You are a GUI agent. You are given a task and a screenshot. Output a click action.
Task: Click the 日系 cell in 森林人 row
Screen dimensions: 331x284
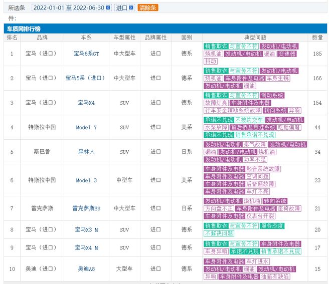coord(187,152)
